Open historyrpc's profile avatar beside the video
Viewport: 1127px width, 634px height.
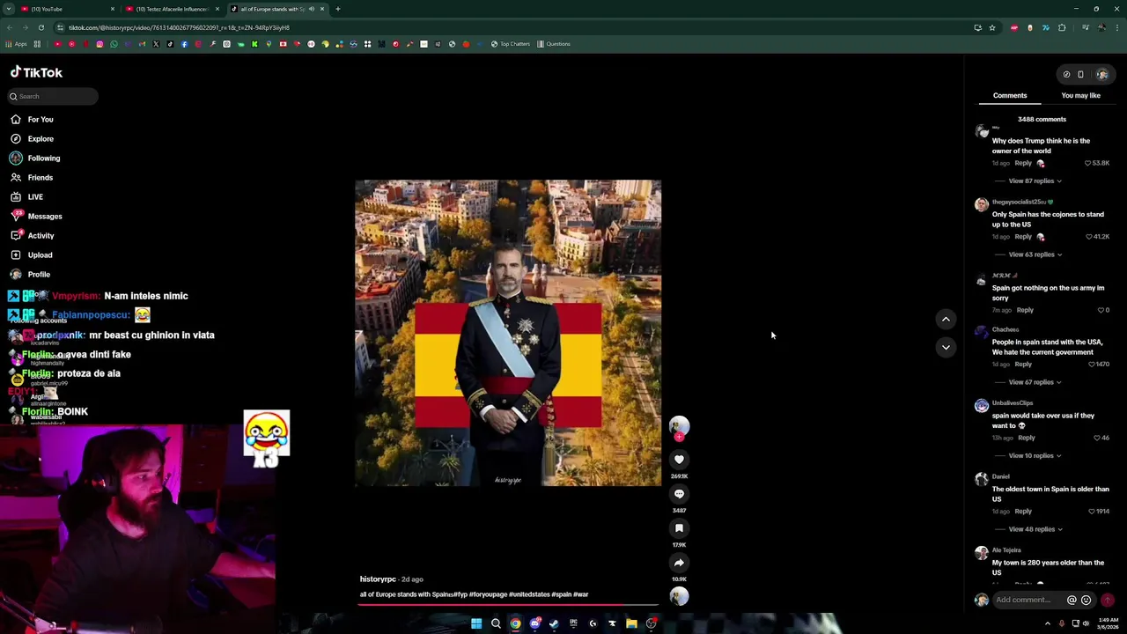click(x=679, y=426)
